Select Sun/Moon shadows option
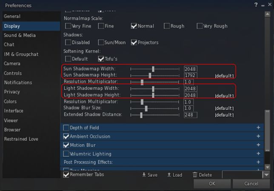Image resolution: width=274 pixels, height=191 pixels. (101, 43)
